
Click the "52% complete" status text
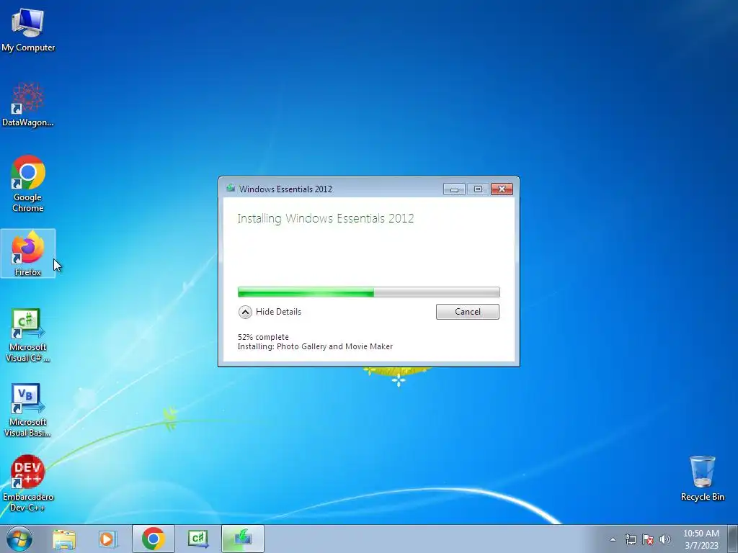(263, 337)
